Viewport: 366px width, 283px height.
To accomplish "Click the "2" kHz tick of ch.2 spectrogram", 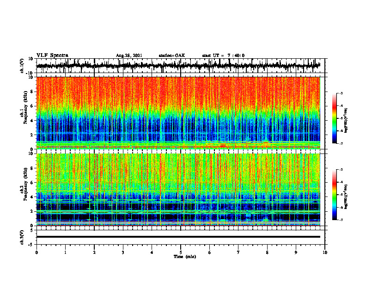I will [x=32, y=211].
